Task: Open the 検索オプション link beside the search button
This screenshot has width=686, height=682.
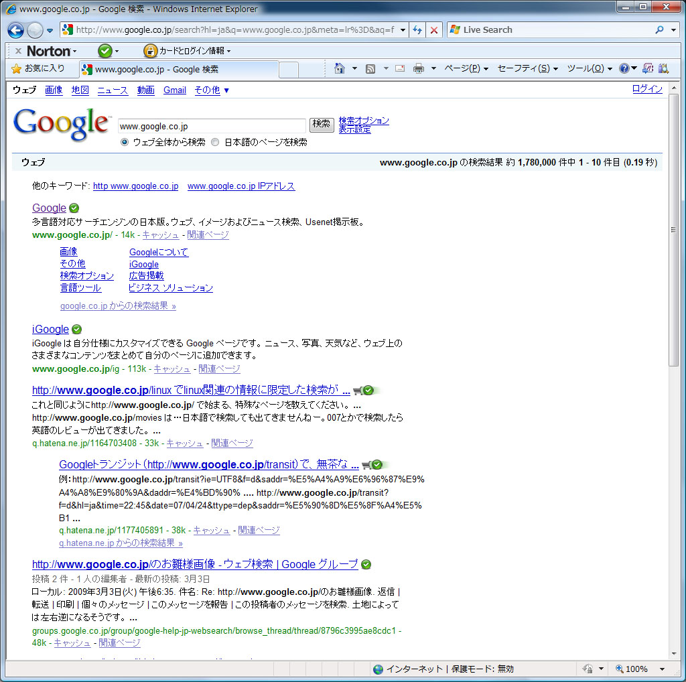Action: tap(364, 121)
